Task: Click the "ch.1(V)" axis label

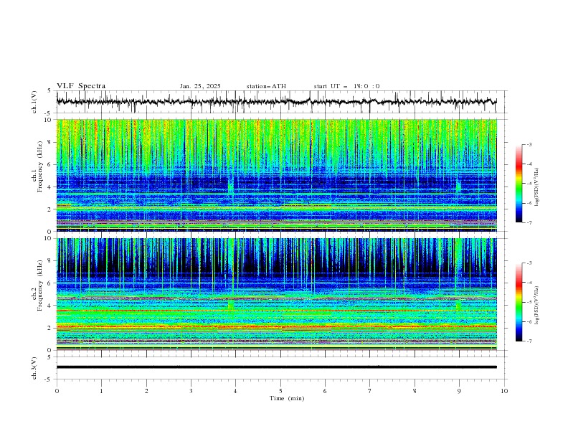Action: 34,102
